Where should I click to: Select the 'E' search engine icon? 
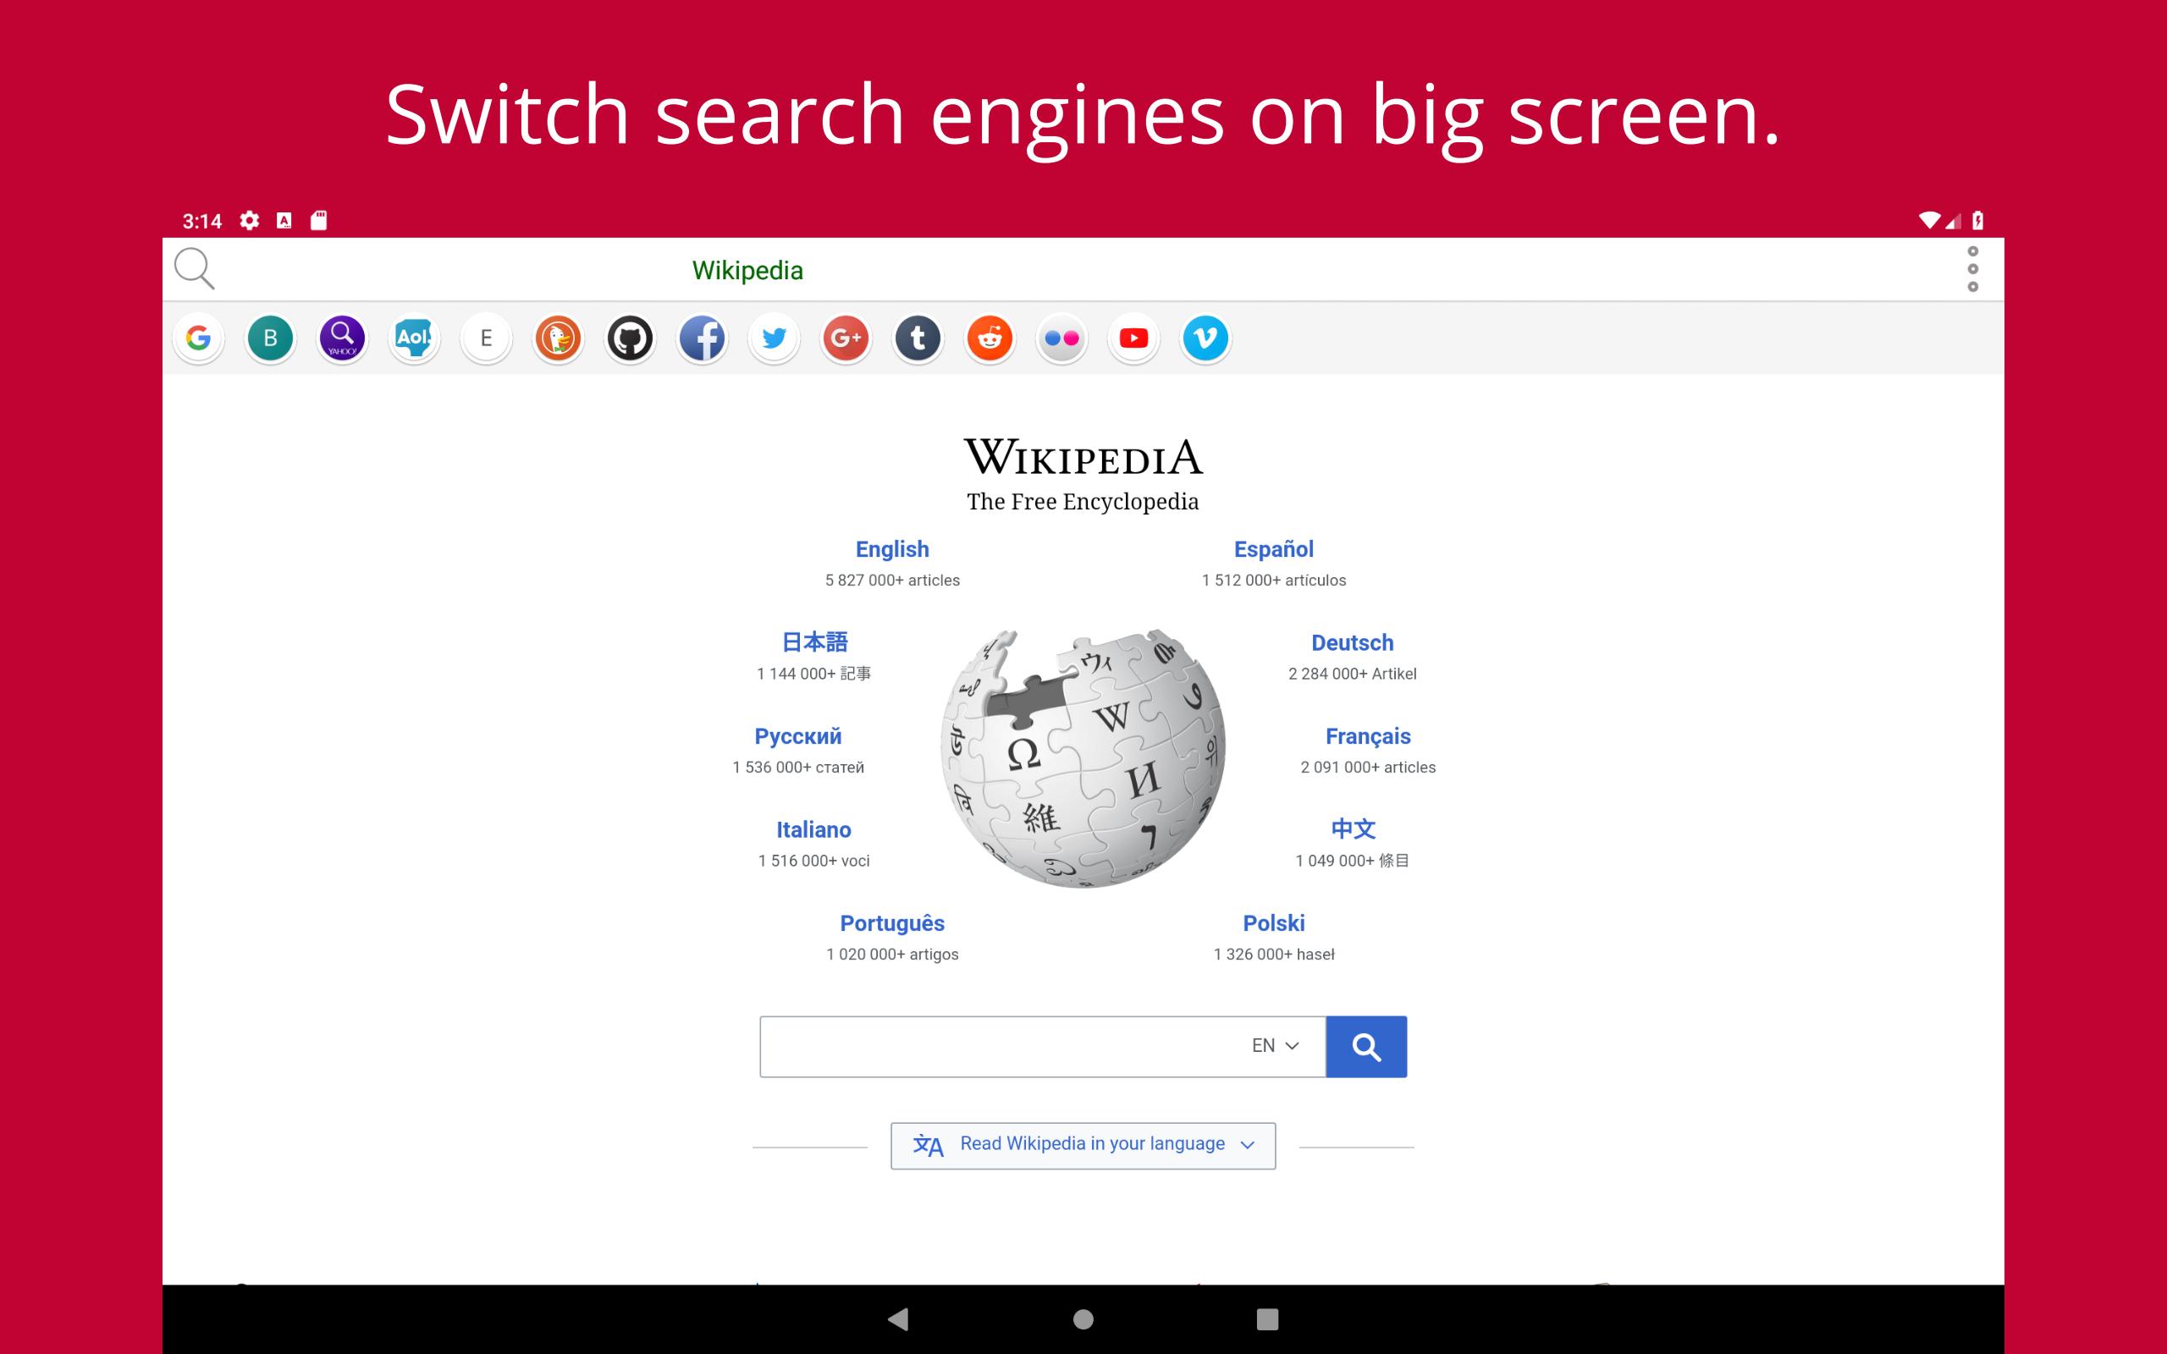(486, 338)
